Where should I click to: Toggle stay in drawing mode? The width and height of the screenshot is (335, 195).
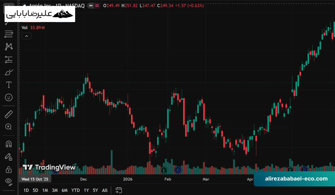coord(9,157)
